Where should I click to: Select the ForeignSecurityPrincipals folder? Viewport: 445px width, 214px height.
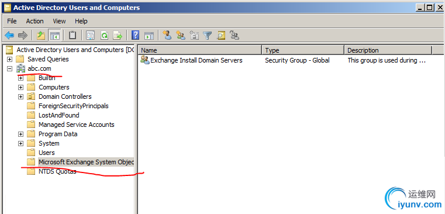click(74, 106)
